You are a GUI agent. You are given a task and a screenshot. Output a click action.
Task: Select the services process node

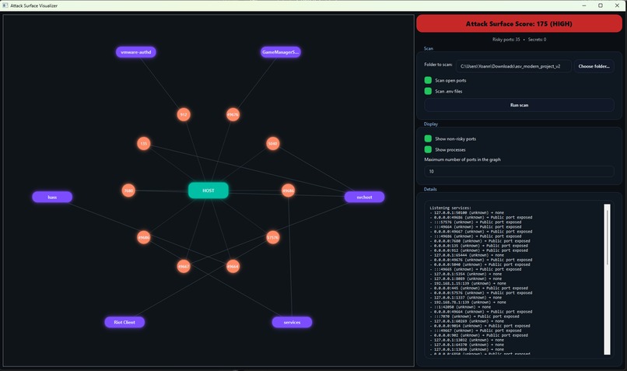pos(292,322)
